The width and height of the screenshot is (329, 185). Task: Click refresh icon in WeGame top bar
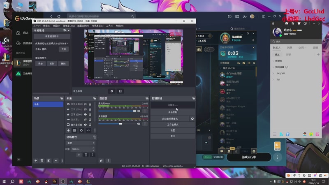[x=59, y=16]
